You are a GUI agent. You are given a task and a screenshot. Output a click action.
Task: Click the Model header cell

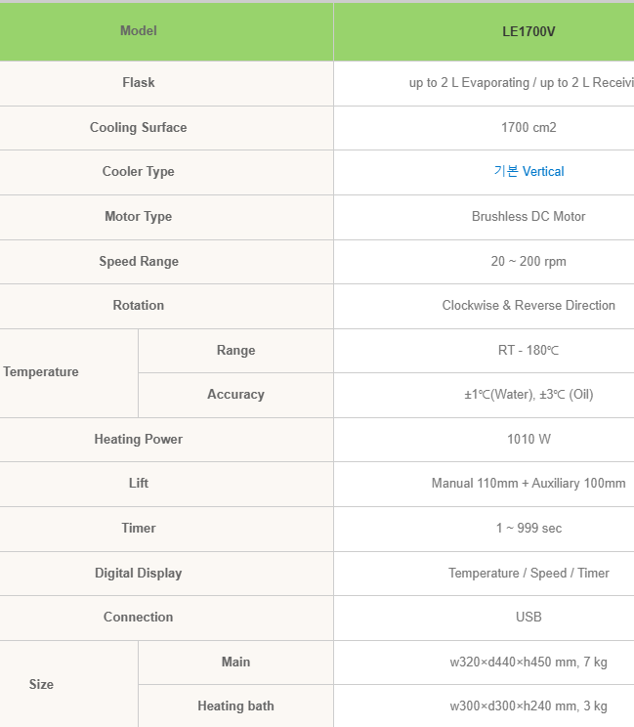pyautogui.click(x=139, y=31)
